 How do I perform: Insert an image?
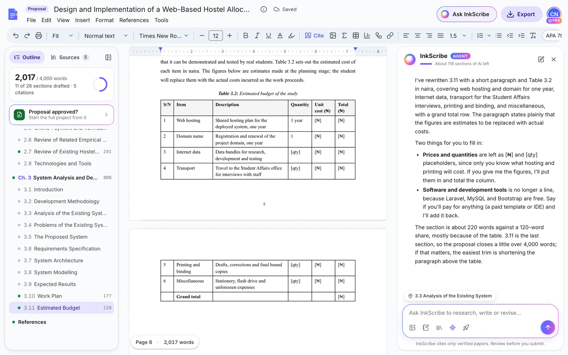(x=333, y=35)
